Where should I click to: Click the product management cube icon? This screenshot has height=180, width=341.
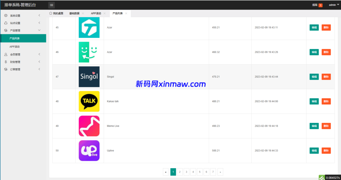tap(6, 30)
